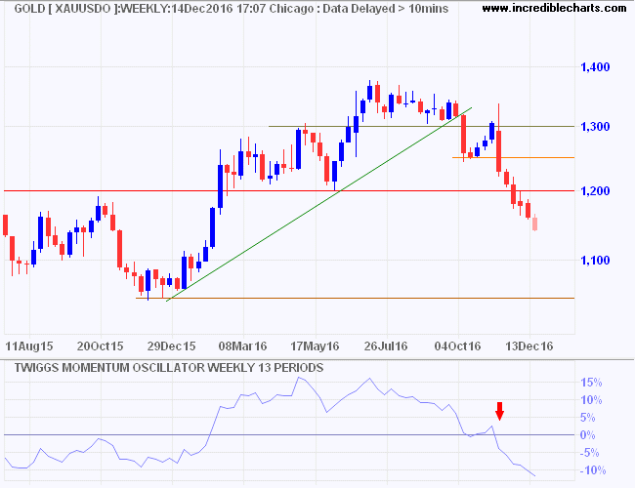Click the green rising trendline on chart
Image resolution: width=635 pixels, height=488 pixels.
click(x=319, y=204)
